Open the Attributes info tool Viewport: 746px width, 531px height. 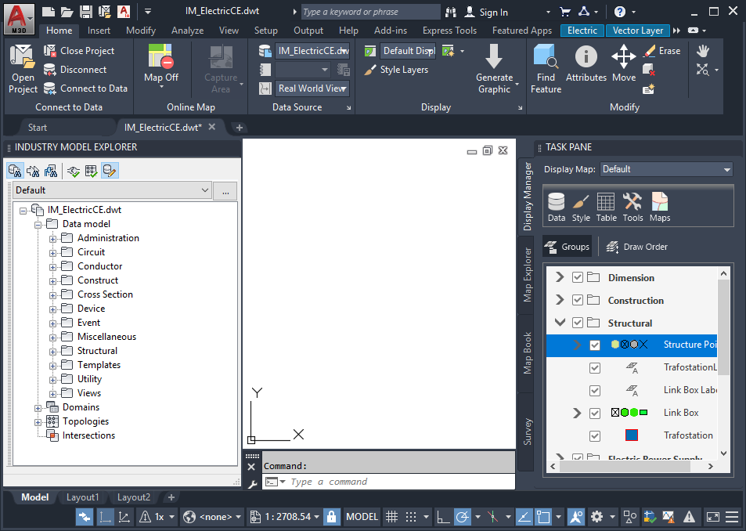pos(586,63)
